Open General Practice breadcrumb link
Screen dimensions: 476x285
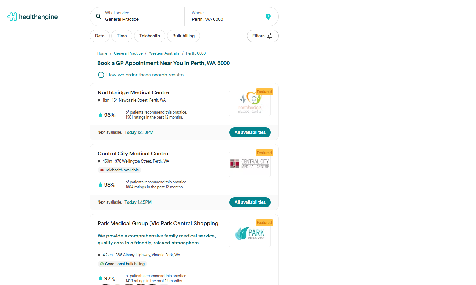(128, 53)
